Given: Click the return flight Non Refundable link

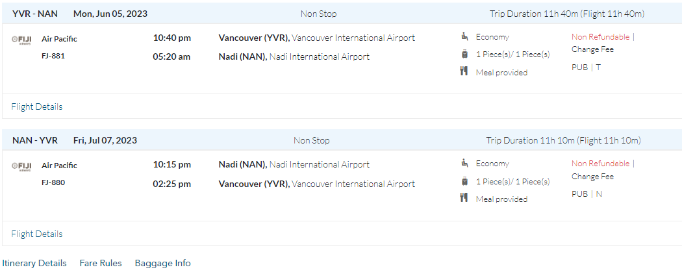Looking at the screenshot, I should 601,164.
